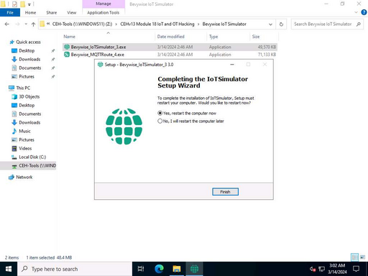The width and height of the screenshot is (368, 276).
Task: Click the muted volume tray icon
Action: [x=313, y=269]
